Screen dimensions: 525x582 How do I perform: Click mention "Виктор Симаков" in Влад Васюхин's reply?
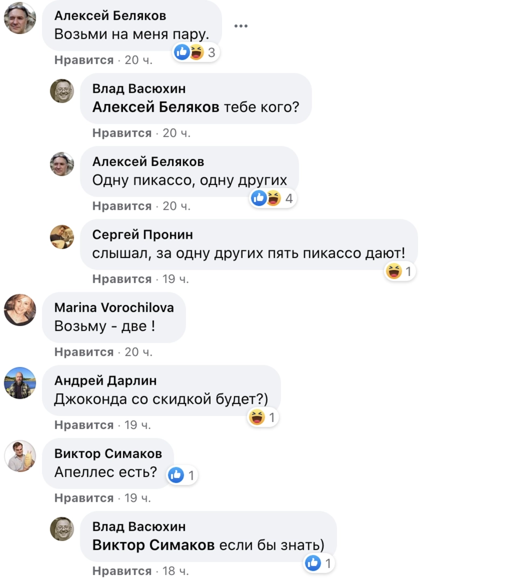153,545
